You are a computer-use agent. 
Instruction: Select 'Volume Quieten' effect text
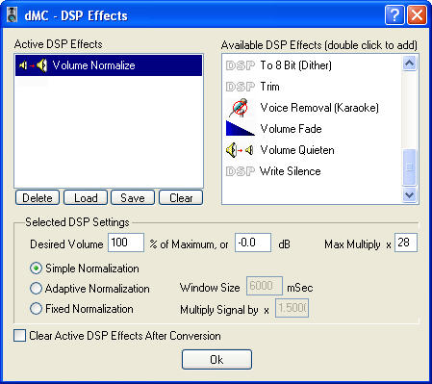tap(297, 150)
